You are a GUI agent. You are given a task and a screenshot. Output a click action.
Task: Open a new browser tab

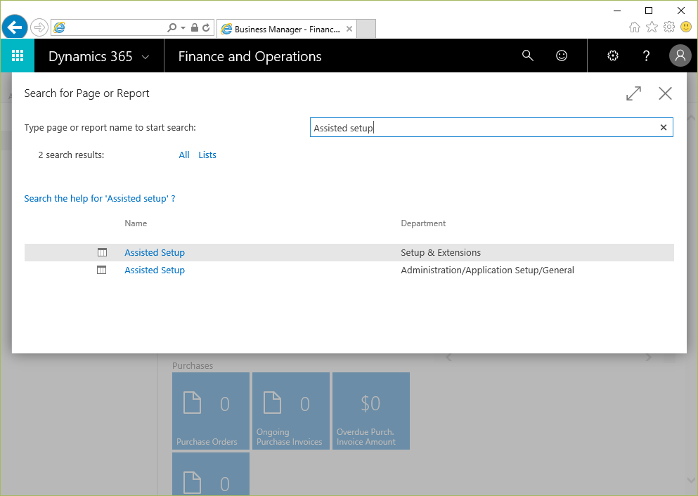(366, 29)
